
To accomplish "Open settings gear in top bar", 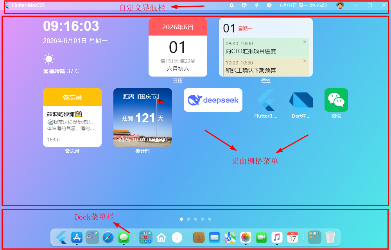I will pyautogui.click(x=269, y=5).
